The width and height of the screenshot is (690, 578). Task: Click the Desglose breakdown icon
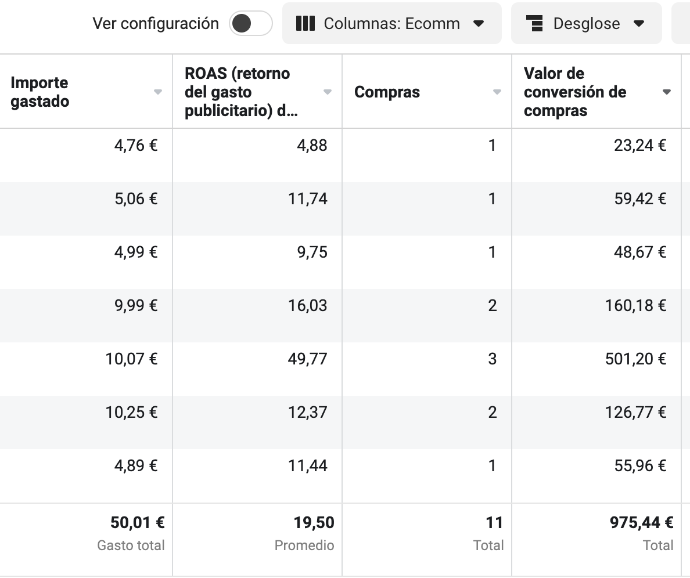coord(534,23)
